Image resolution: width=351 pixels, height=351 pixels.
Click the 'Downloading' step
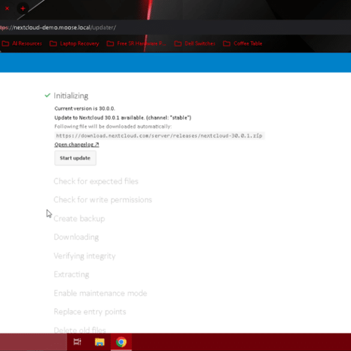76,237
